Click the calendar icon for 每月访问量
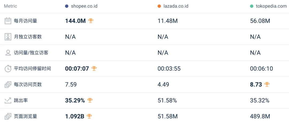The image size is (289, 124). pos(8,21)
